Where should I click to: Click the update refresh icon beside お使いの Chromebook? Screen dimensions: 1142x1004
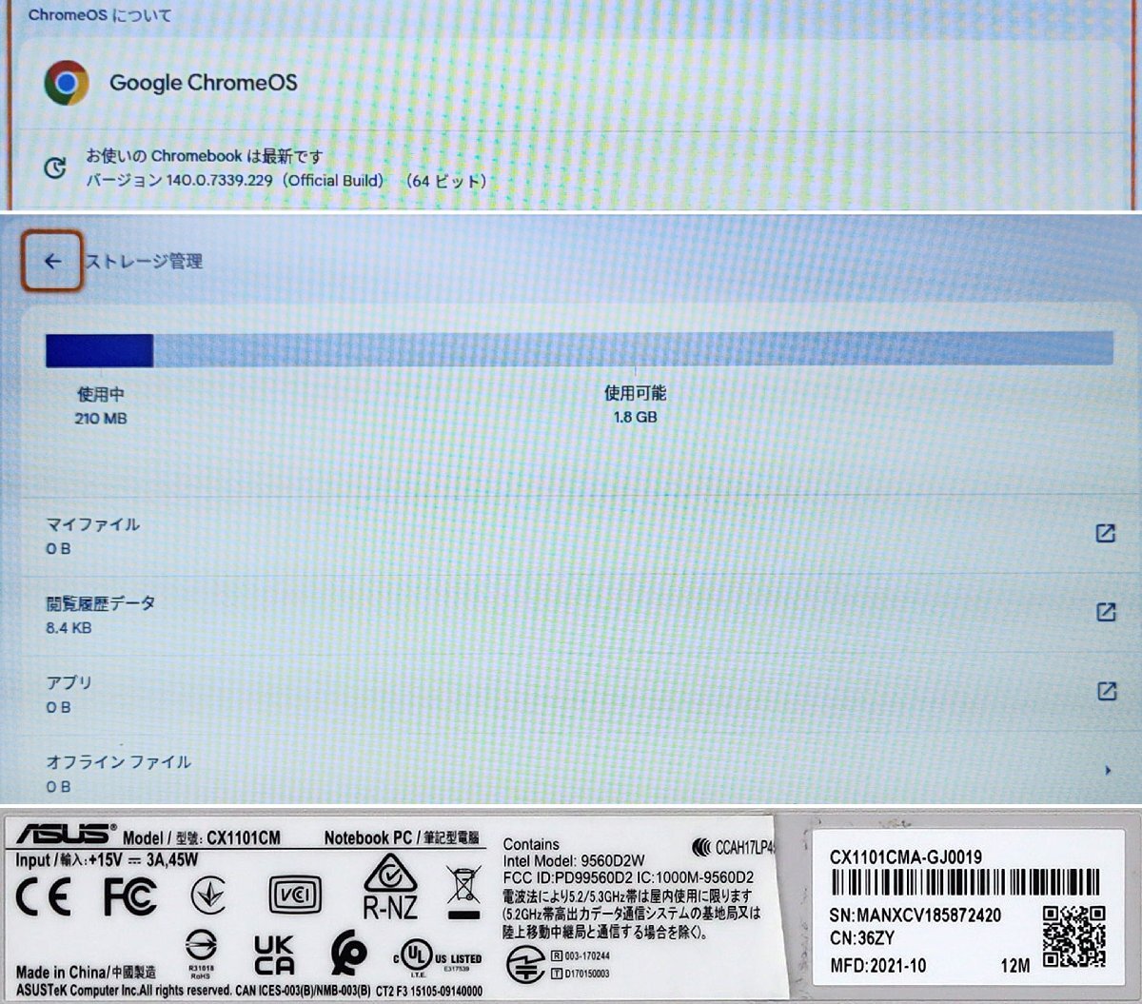(x=55, y=168)
